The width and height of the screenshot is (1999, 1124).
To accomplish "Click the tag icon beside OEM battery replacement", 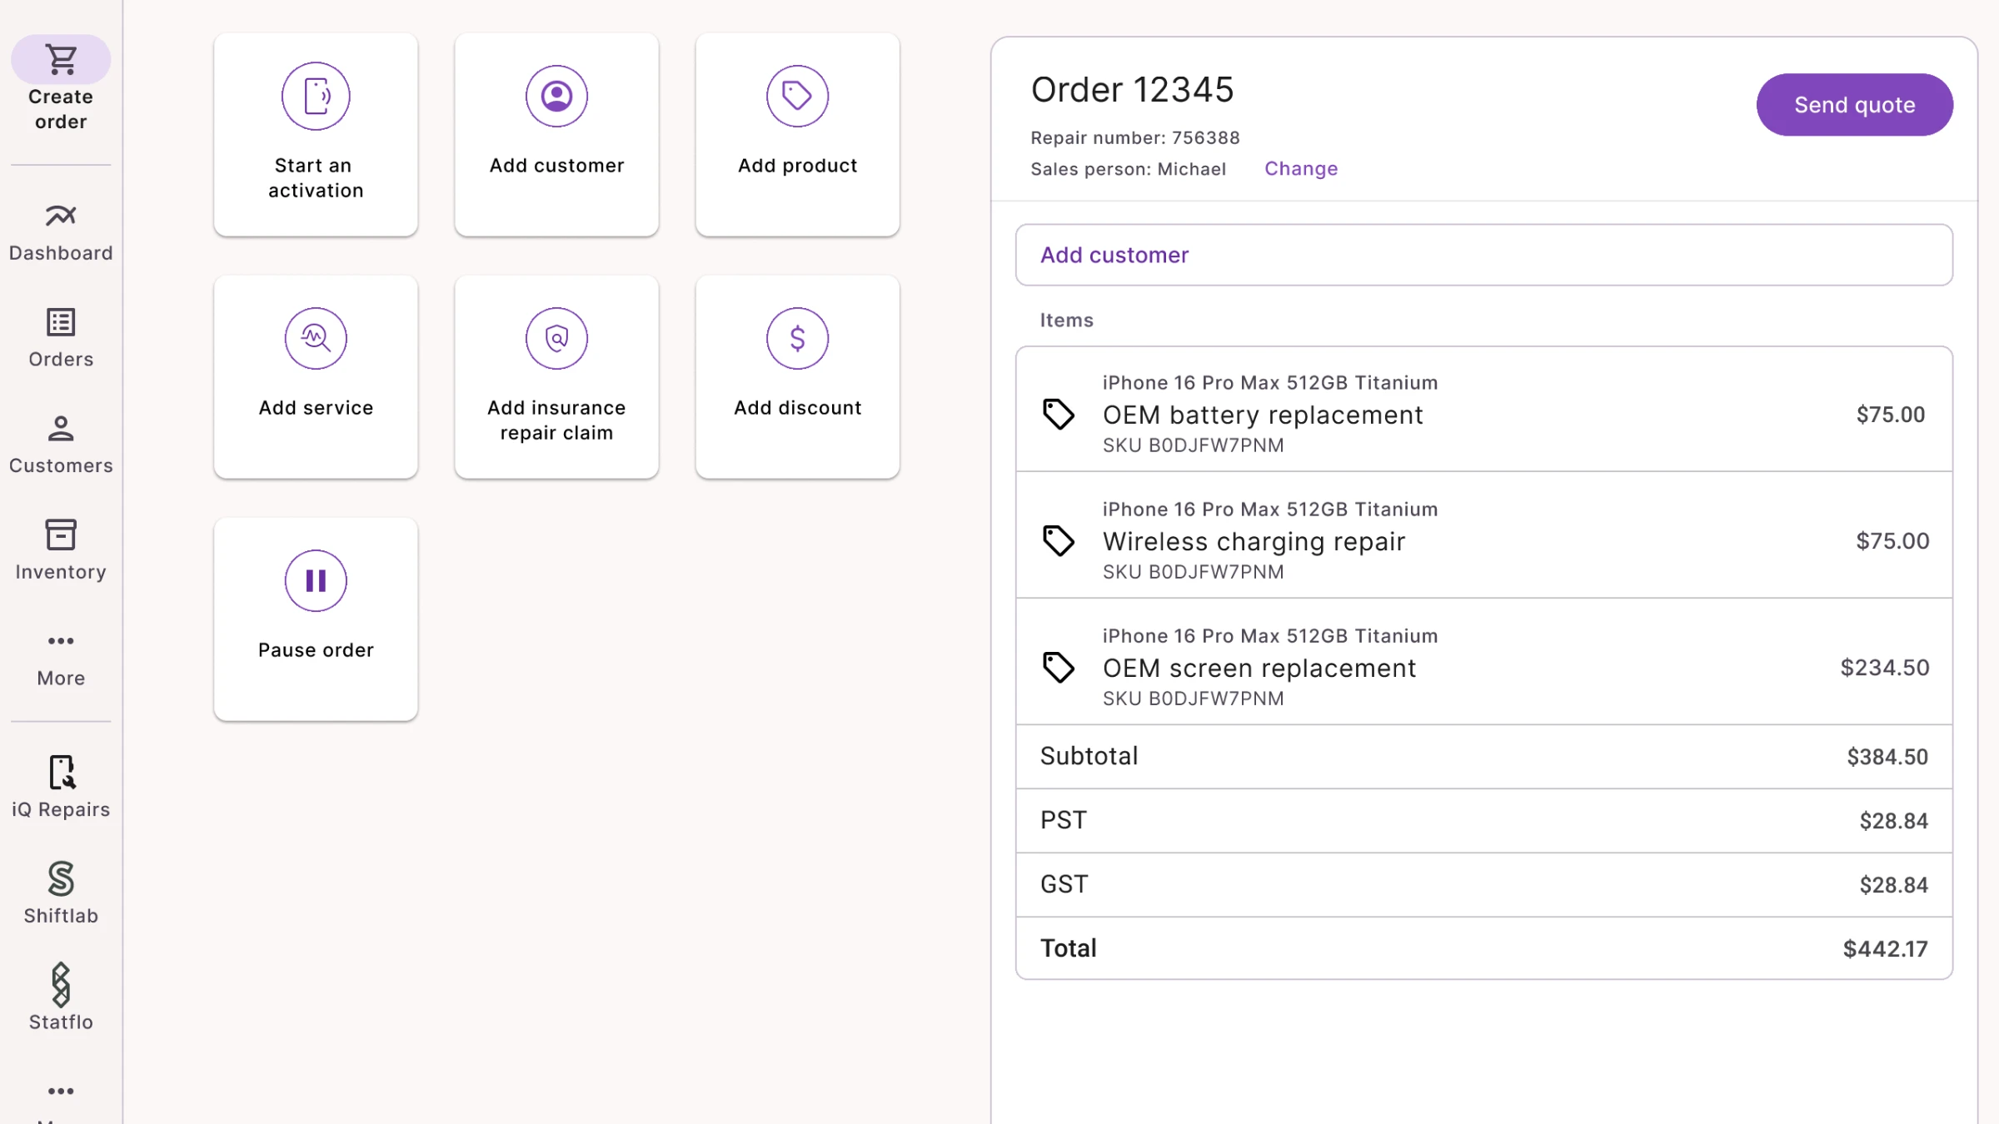I will click(x=1059, y=415).
